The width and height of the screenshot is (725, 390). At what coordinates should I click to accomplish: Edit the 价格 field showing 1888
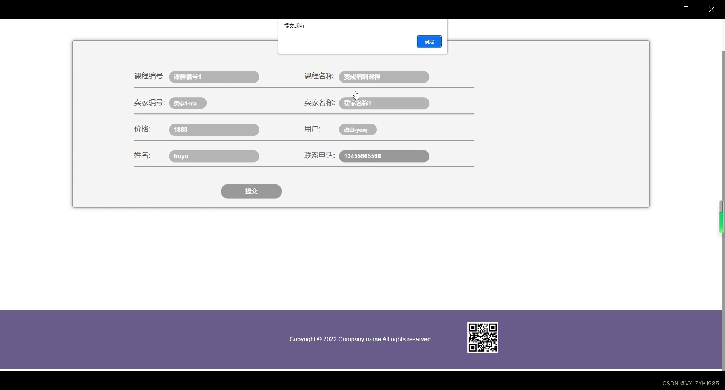[214, 130]
